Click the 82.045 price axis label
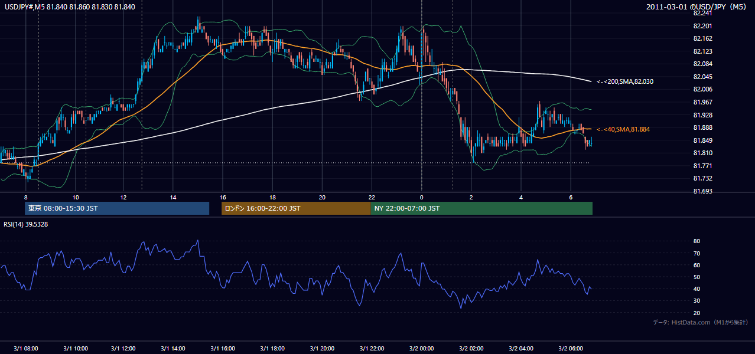This screenshot has height=354, width=755. coord(703,77)
